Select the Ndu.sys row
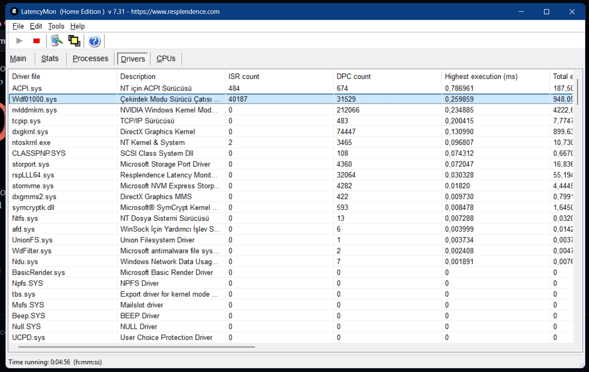Viewport: 589px width, 372px height. click(x=291, y=262)
